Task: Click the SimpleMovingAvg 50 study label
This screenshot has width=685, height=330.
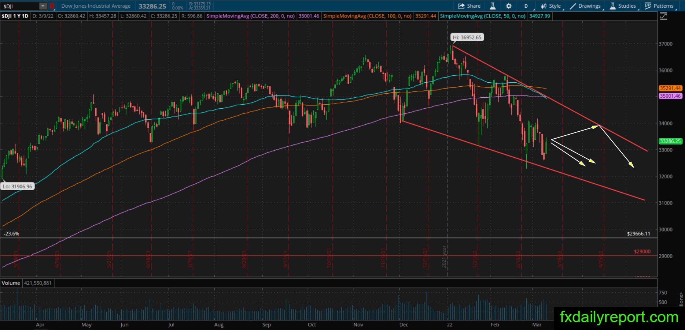Action: (483, 16)
